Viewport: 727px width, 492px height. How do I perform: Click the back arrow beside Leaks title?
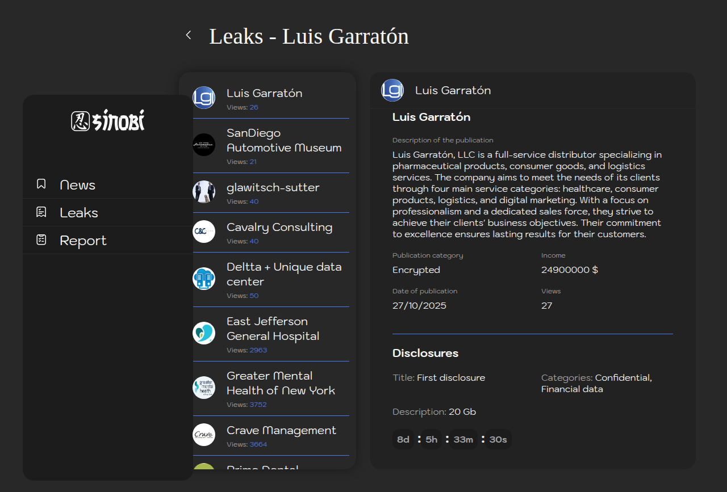coord(189,35)
